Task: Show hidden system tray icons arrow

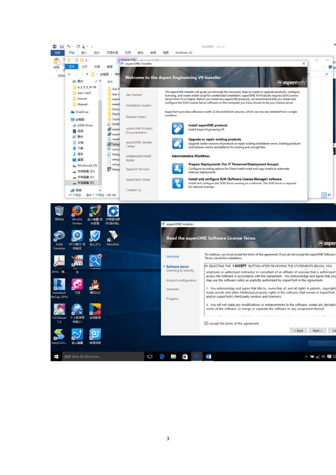Action: coord(306,357)
